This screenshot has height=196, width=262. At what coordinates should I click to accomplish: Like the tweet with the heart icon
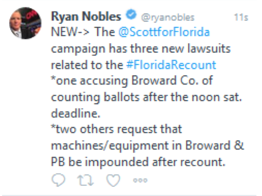(113, 180)
